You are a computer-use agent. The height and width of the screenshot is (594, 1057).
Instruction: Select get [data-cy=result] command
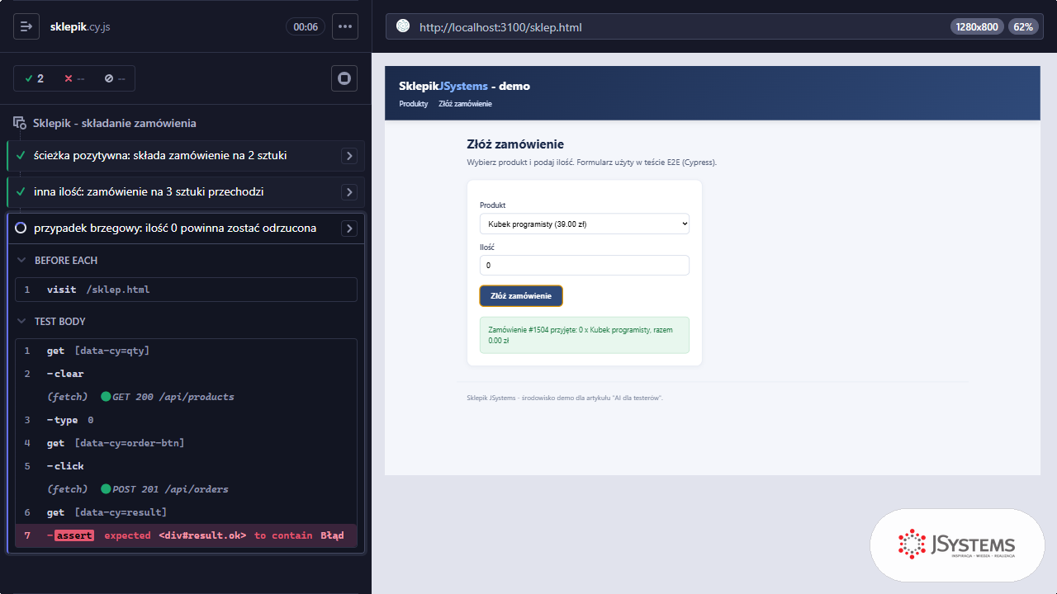click(x=186, y=512)
